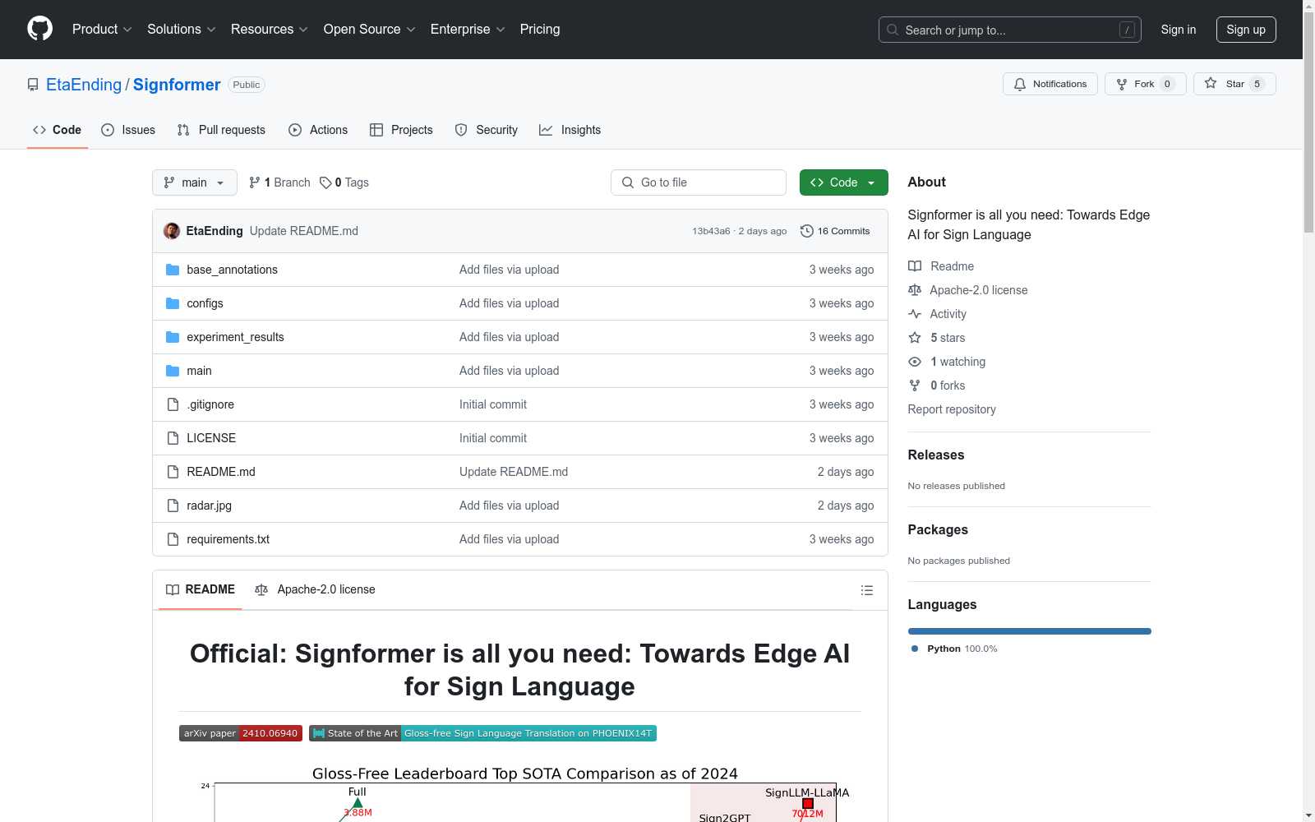Click the README.md file icon
Viewport: 1315px width, 822px height.
pyautogui.click(x=173, y=472)
